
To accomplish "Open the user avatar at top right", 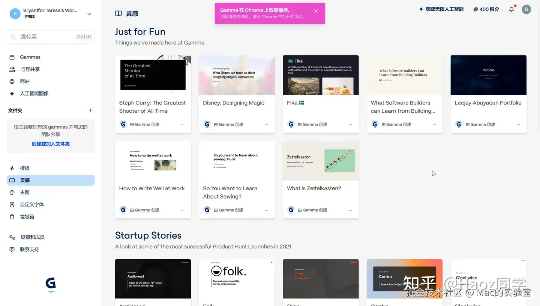I will (526, 9).
